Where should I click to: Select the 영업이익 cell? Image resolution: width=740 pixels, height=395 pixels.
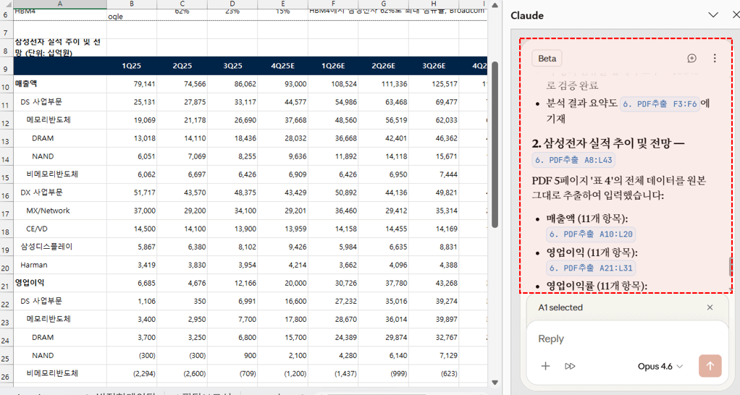[x=60, y=284]
